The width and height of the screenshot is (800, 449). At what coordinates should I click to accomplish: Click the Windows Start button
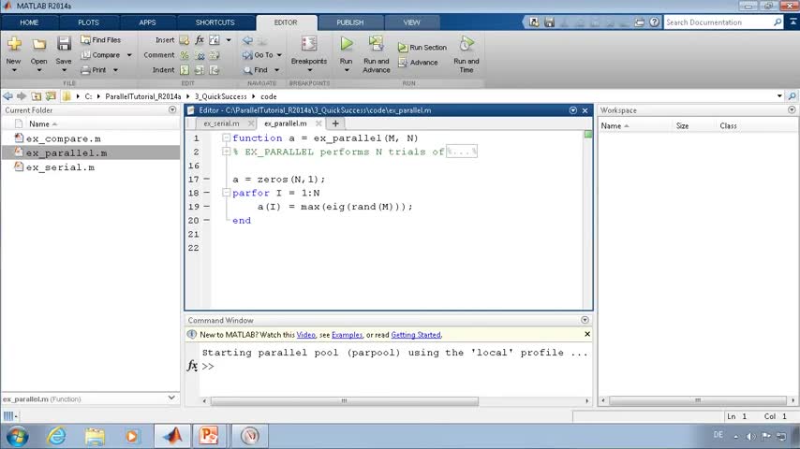click(17, 437)
